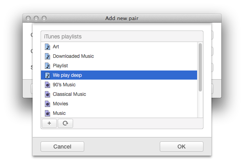The height and width of the screenshot is (160, 244).
Task: Add a new playlist with the plus button
Action: click(x=49, y=123)
